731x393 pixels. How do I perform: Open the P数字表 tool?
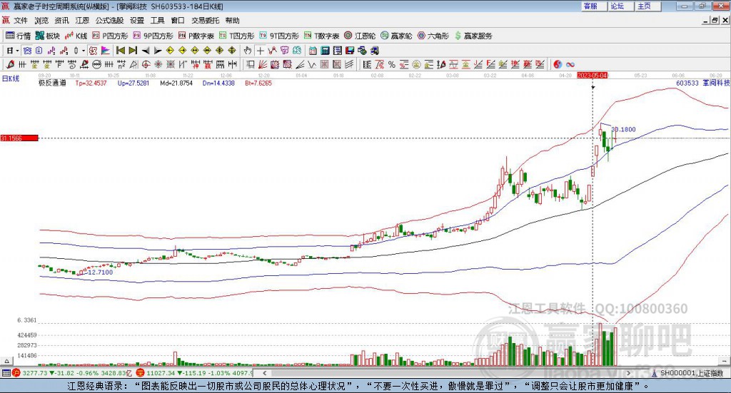(x=196, y=36)
